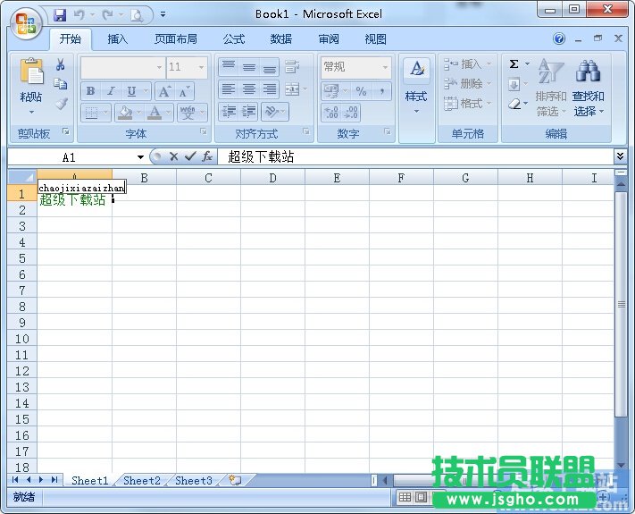
Task: Insert a new worksheet tab
Action: [235, 480]
